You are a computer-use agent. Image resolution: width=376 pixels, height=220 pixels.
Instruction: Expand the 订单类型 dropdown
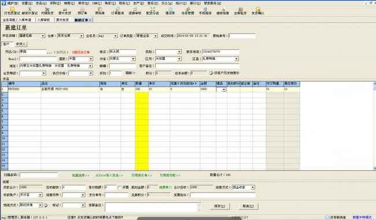click(x=156, y=36)
